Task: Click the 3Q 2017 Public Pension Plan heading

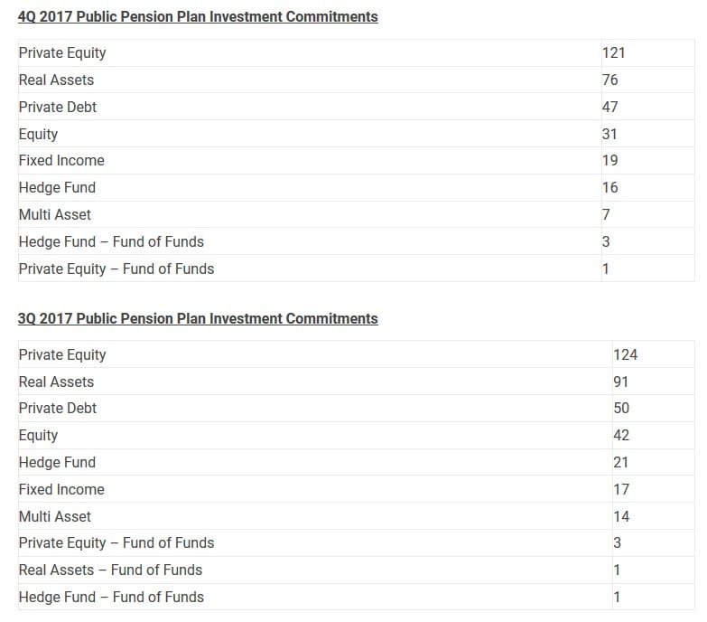Action: (x=198, y=318)
